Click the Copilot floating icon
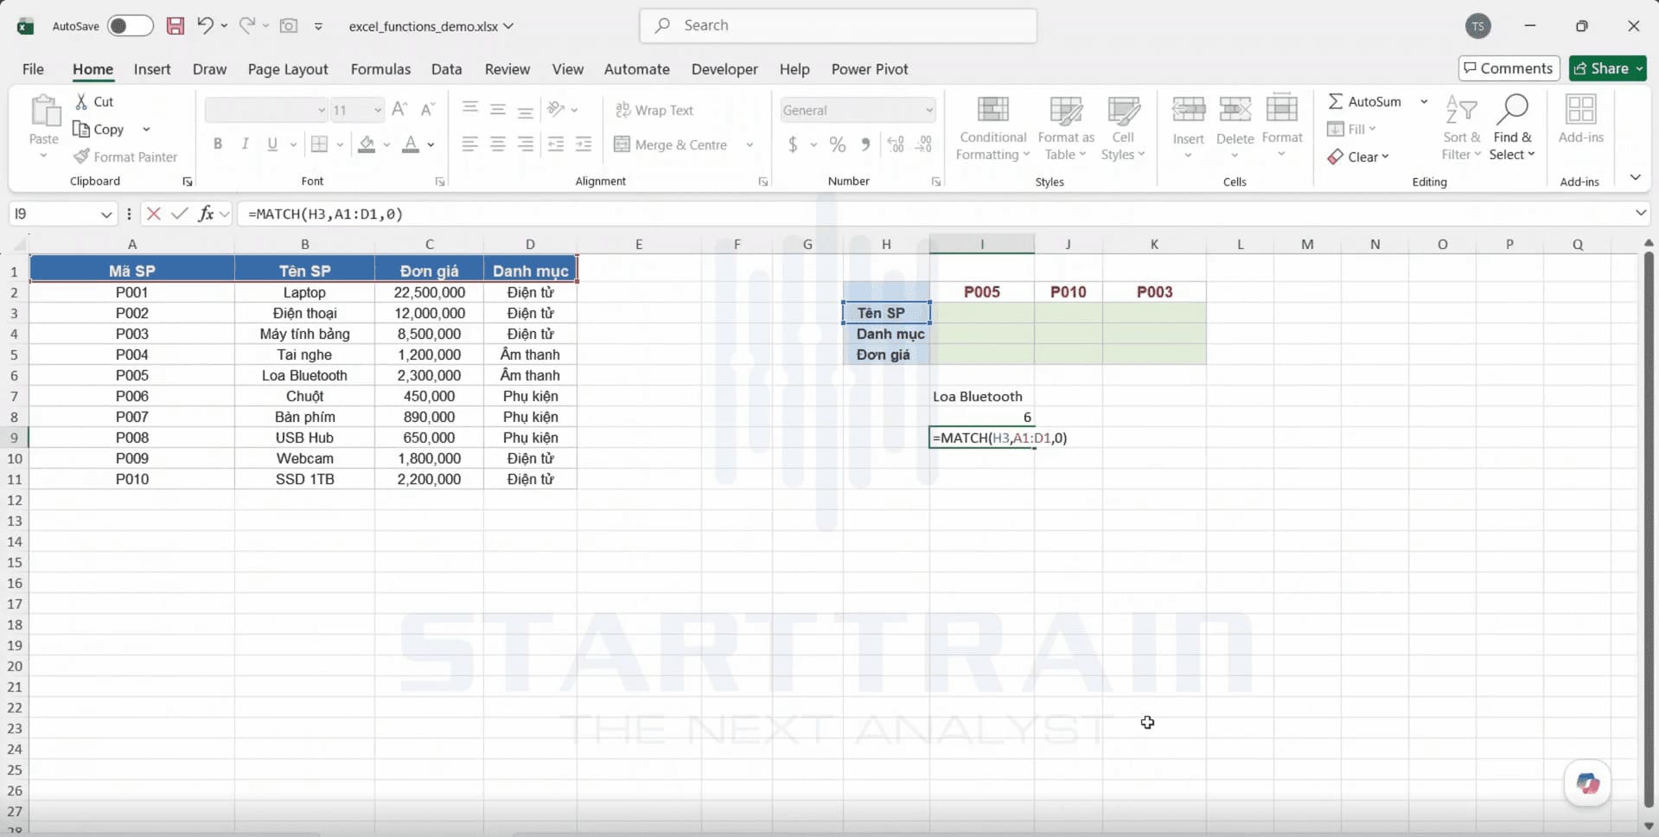1659x837 pixels. (x=1587, y=783)
